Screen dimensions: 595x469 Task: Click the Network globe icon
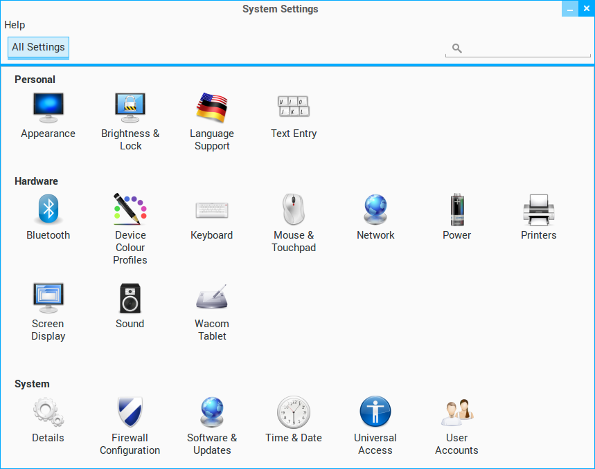(375, 210)
